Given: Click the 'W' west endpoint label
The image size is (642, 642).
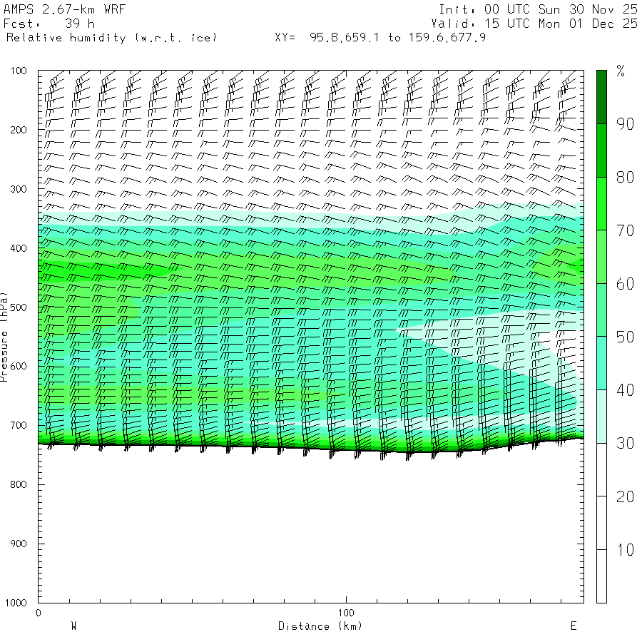Looking at the screenshot, I should click(73, 626).
